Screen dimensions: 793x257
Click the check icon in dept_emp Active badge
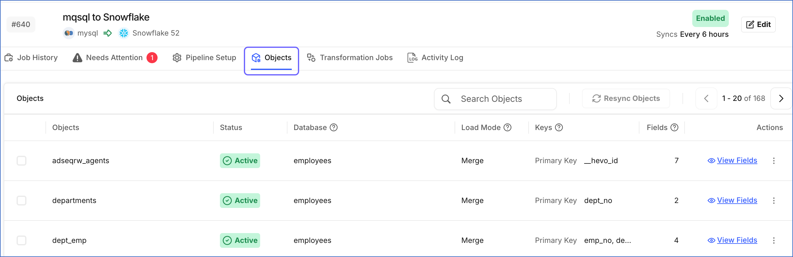pos(227,240)
